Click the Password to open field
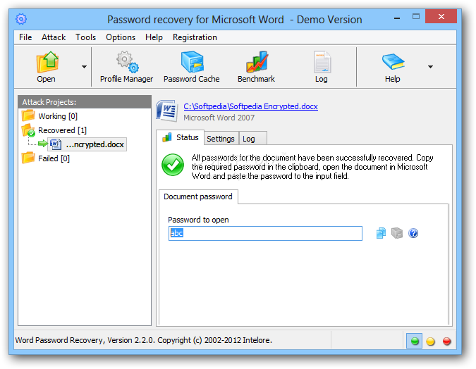This screenshot has width=476, height=369. click(265, 234)
